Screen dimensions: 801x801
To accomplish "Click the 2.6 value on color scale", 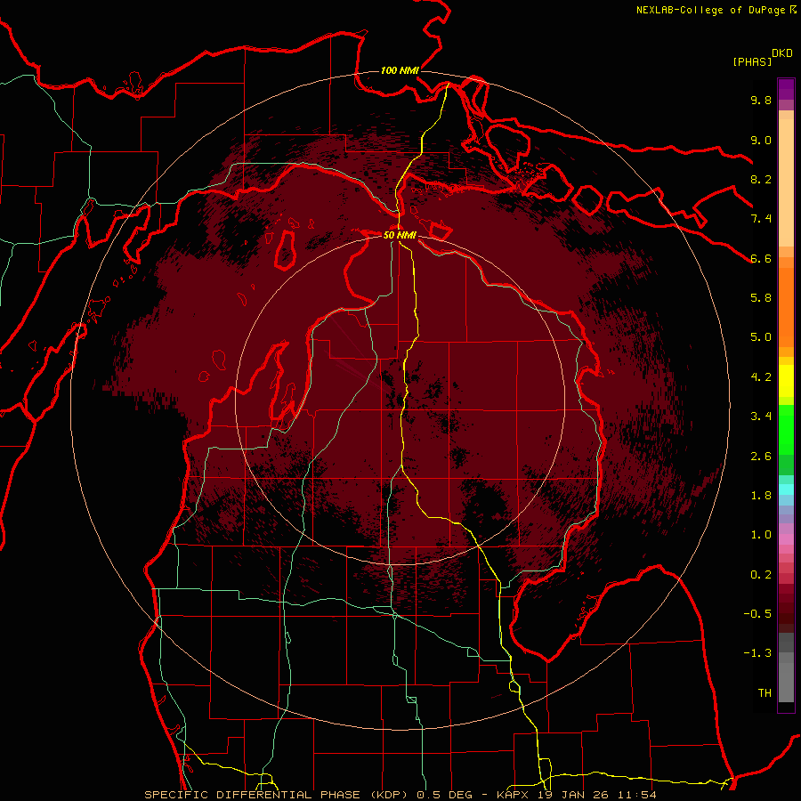I will pyautogui.click(x=761, y=457).
